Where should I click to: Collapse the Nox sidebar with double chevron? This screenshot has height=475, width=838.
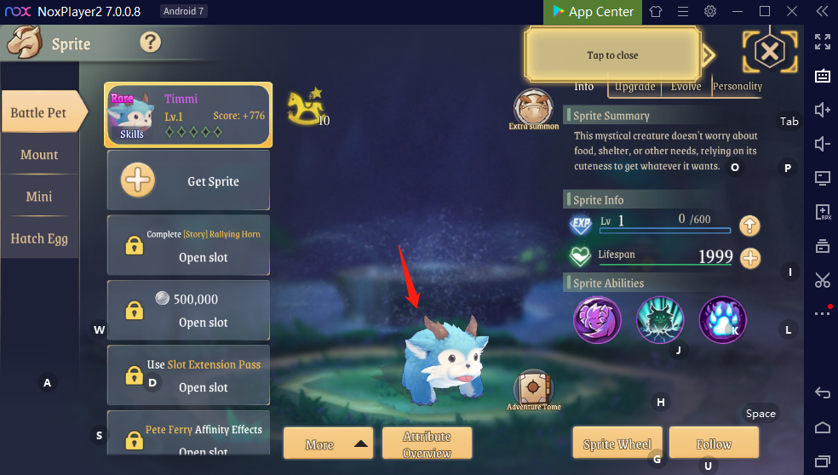(822, 11)
